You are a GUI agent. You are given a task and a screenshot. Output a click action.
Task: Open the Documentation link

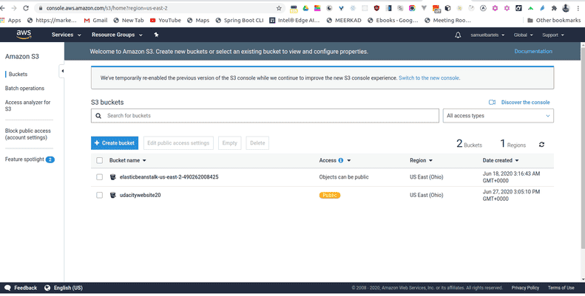click(x=533, y=52)
